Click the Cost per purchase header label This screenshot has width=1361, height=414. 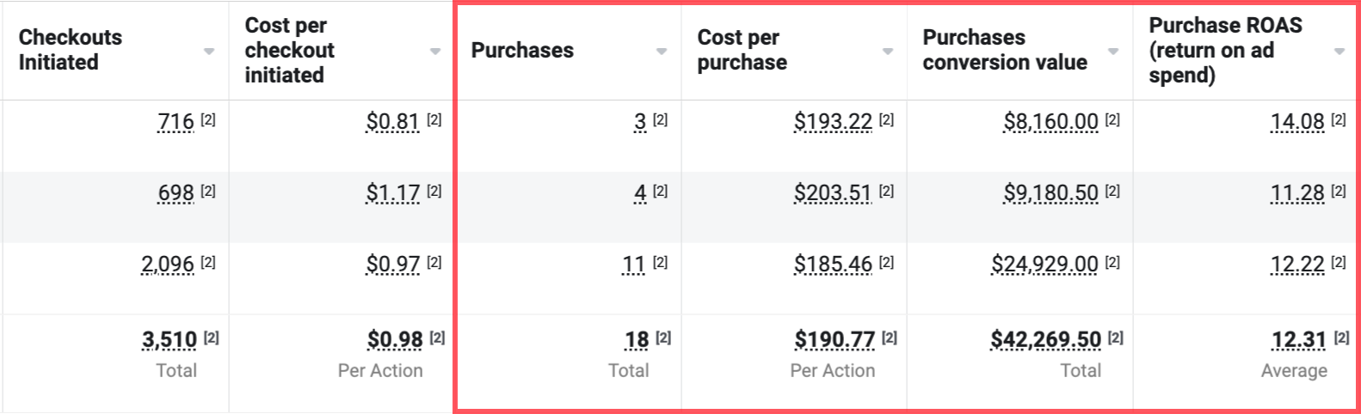pos(742,50)
